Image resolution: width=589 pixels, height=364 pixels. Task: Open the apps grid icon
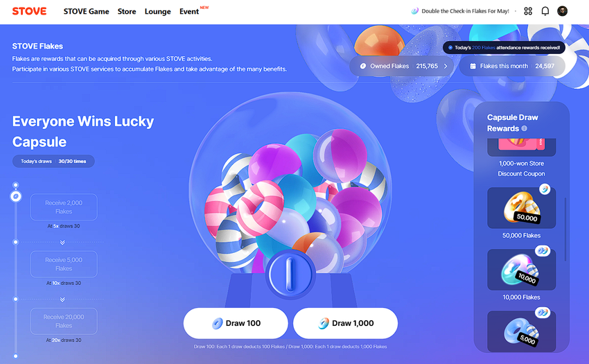528,11
